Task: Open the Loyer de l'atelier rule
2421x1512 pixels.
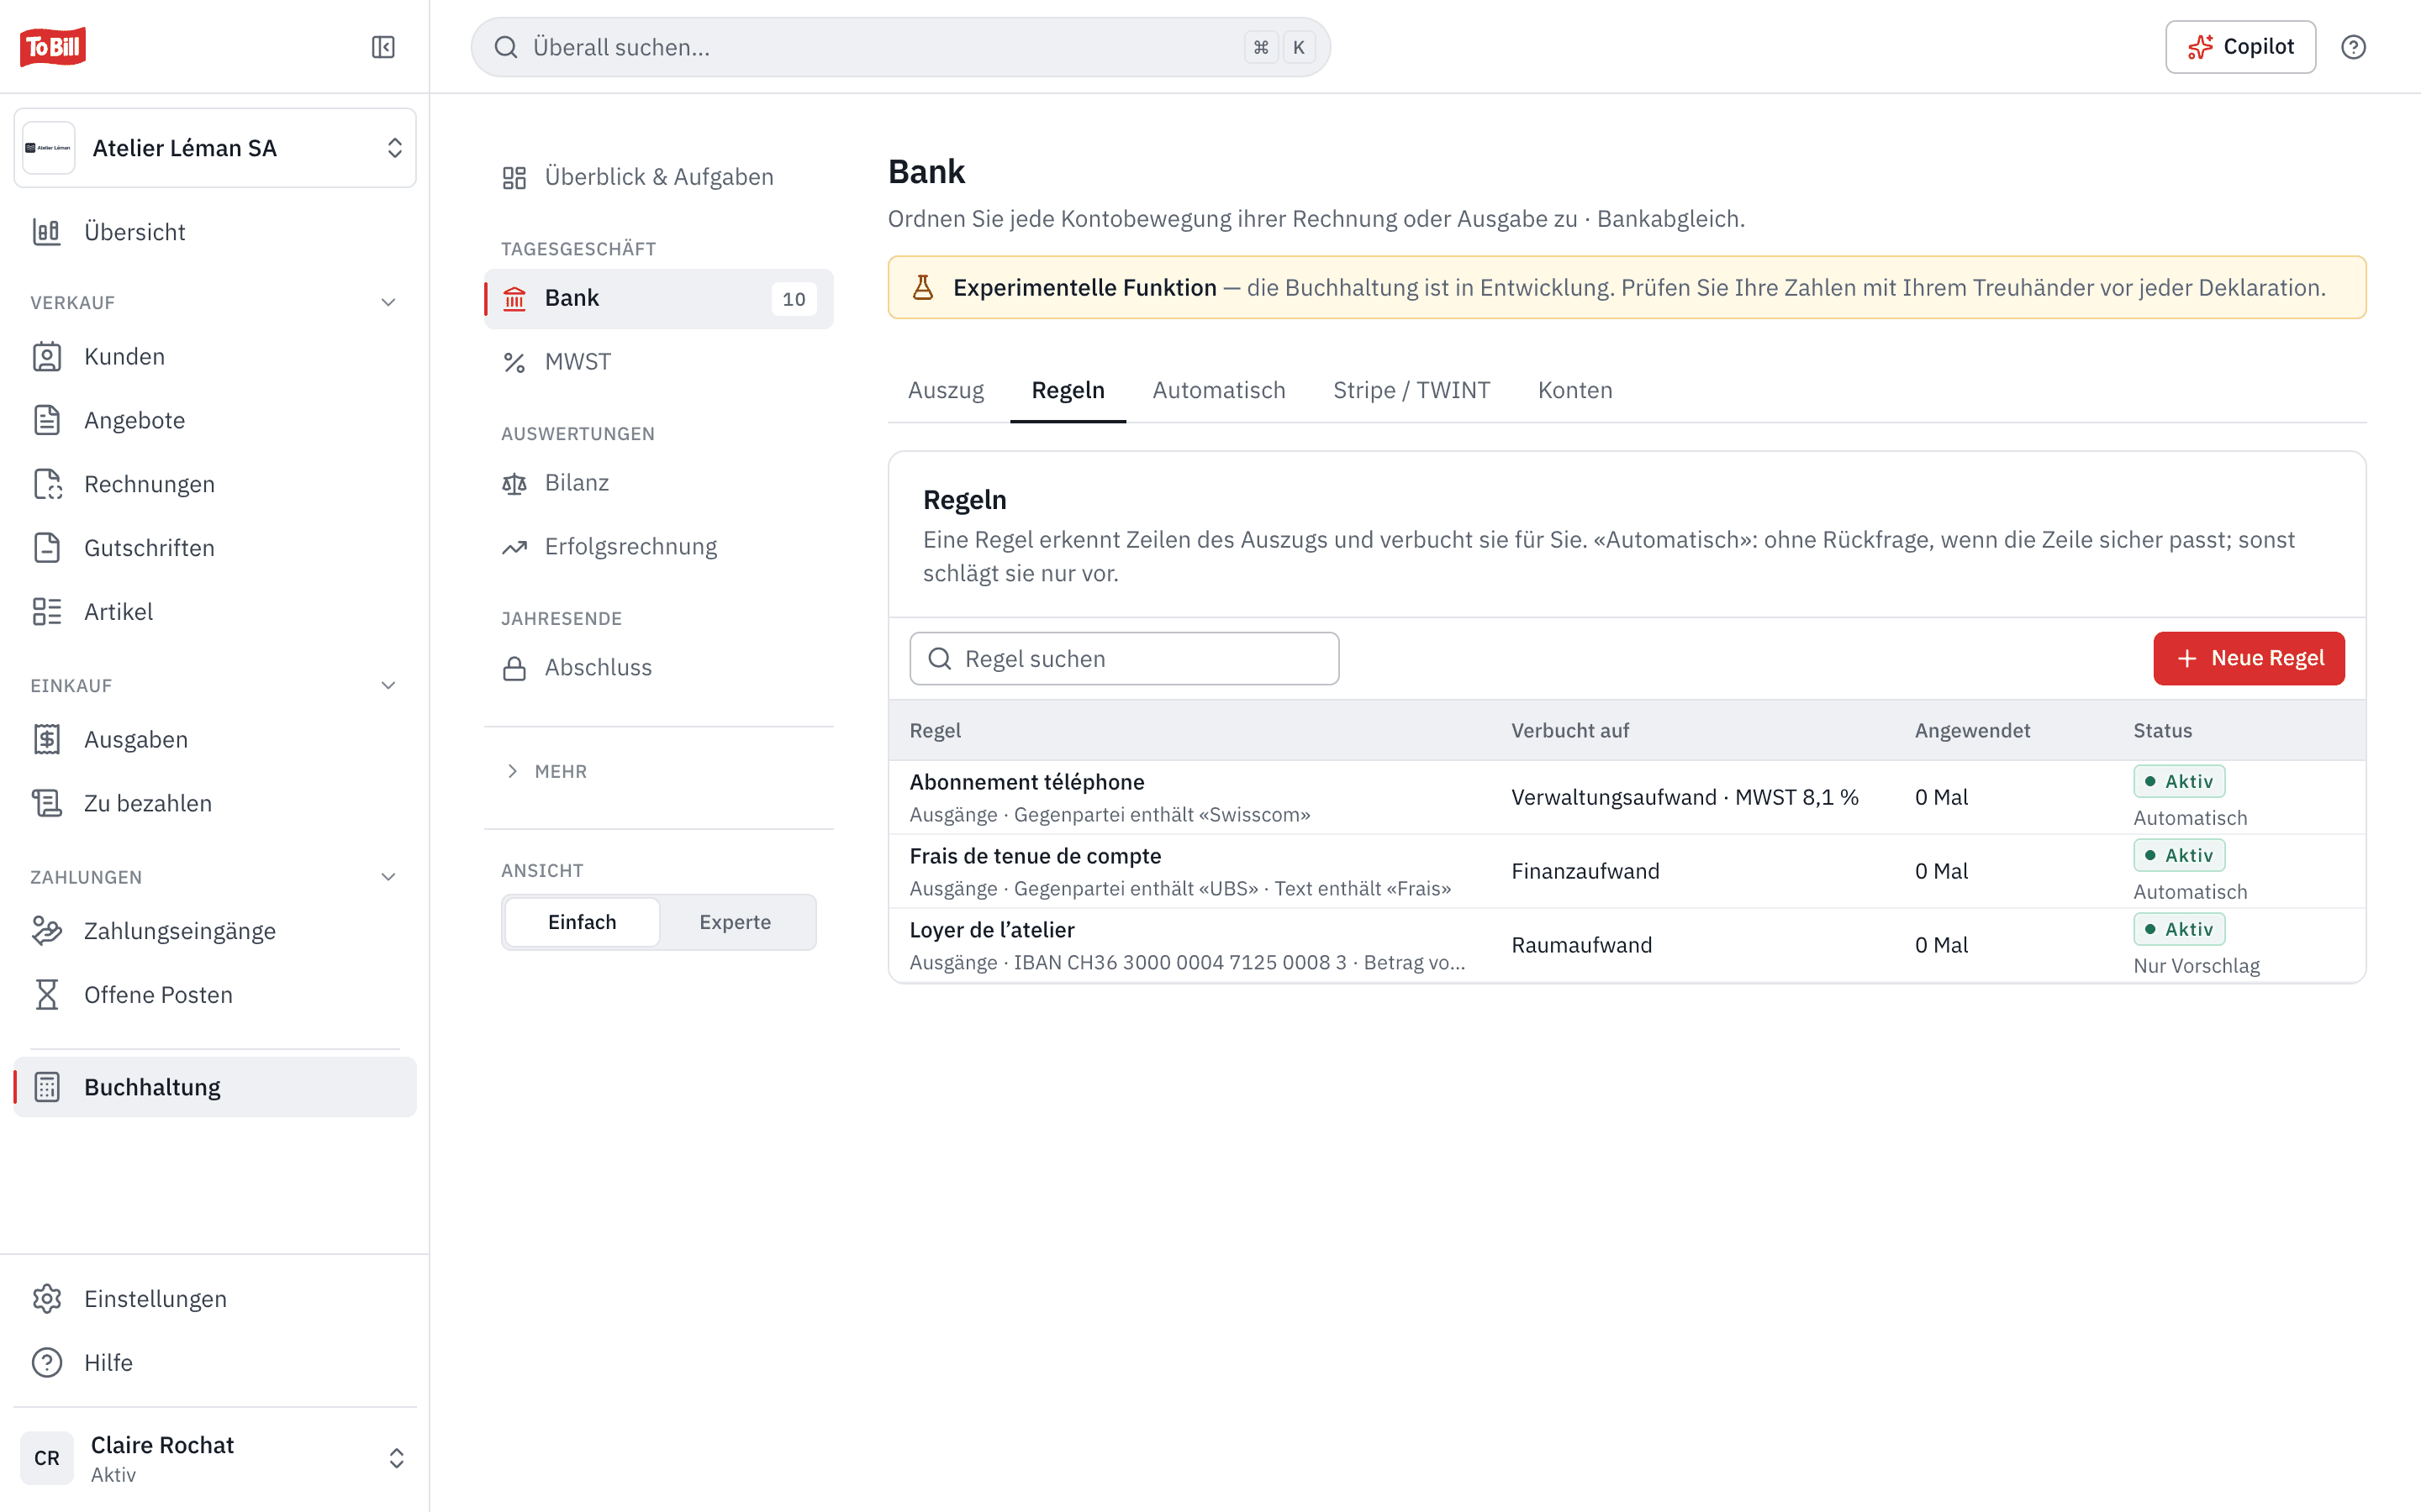Action: [1627, 945]
